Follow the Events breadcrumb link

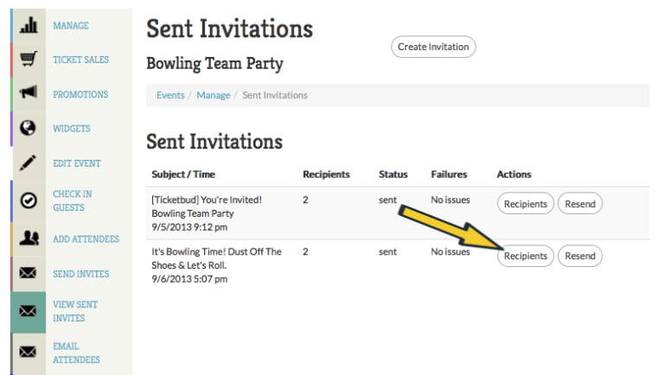(170, 95)
